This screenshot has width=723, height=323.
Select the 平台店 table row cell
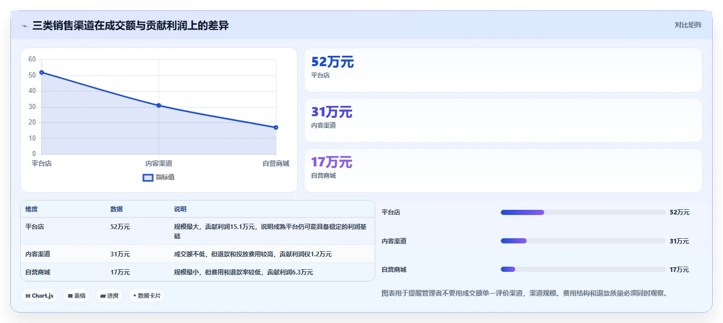point(35,226)
